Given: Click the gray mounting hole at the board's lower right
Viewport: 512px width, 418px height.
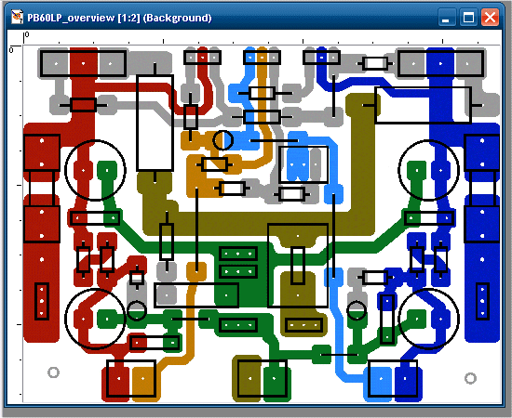Looking at the screenshot, I should click(470, 378).
